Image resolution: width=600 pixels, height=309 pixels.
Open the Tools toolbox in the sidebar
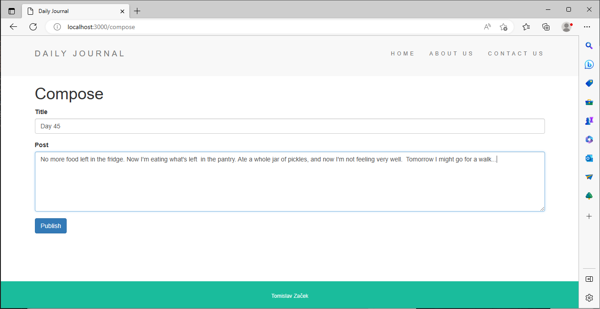[x=589, y=102]
